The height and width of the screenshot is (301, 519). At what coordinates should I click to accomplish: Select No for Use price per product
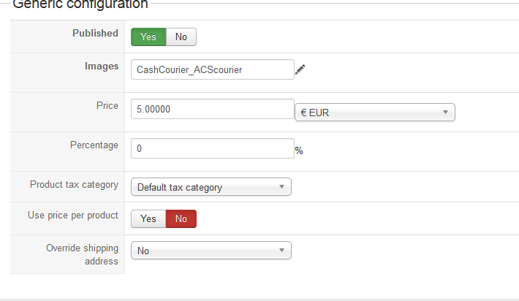pos(181,218)
